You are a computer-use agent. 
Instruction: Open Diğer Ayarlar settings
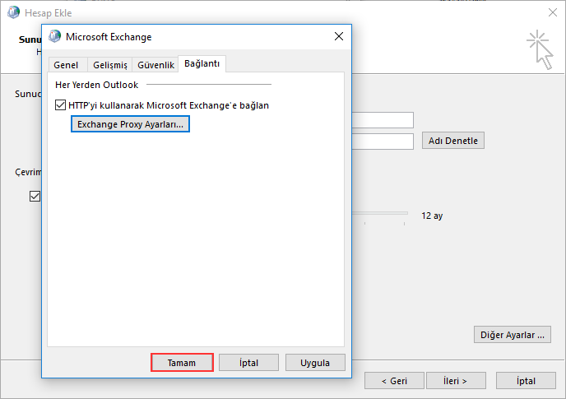pyautogui.click(x=513, y=335)
